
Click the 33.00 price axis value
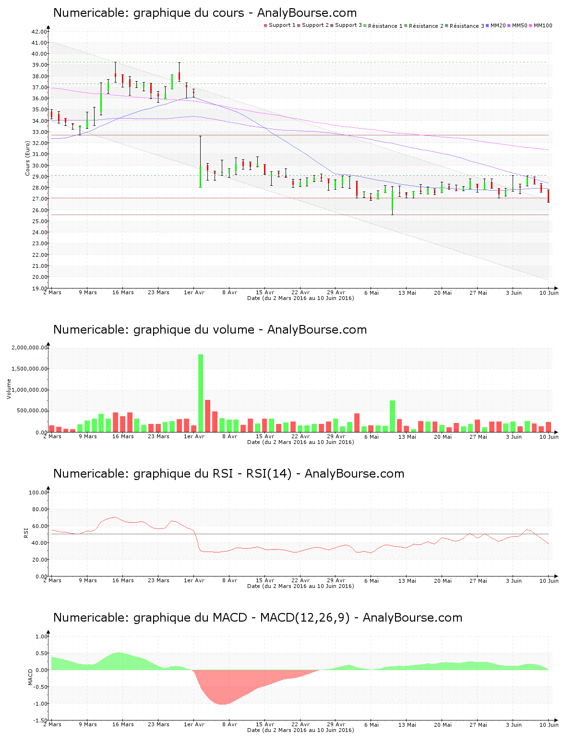pos(39,132)
